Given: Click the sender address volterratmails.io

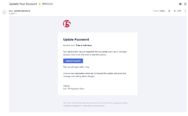Looking at the screenshot, I should point(20,11).
